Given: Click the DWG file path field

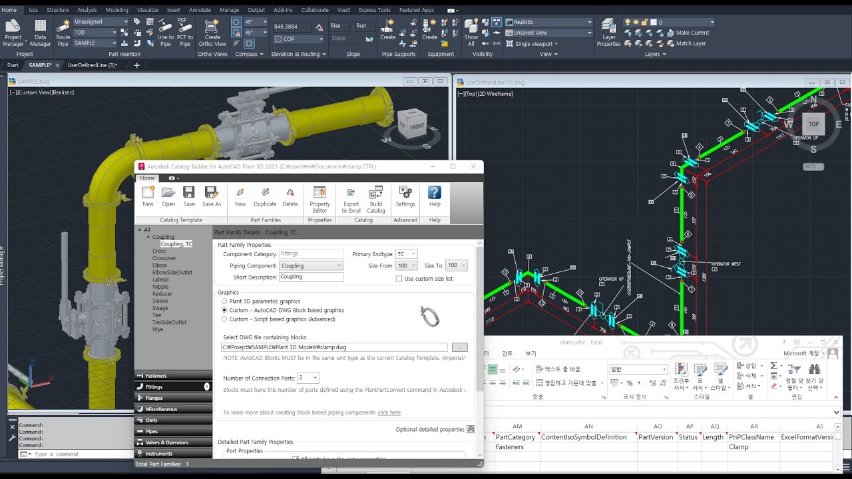Looking at the screenshot, I should [334, 347].
